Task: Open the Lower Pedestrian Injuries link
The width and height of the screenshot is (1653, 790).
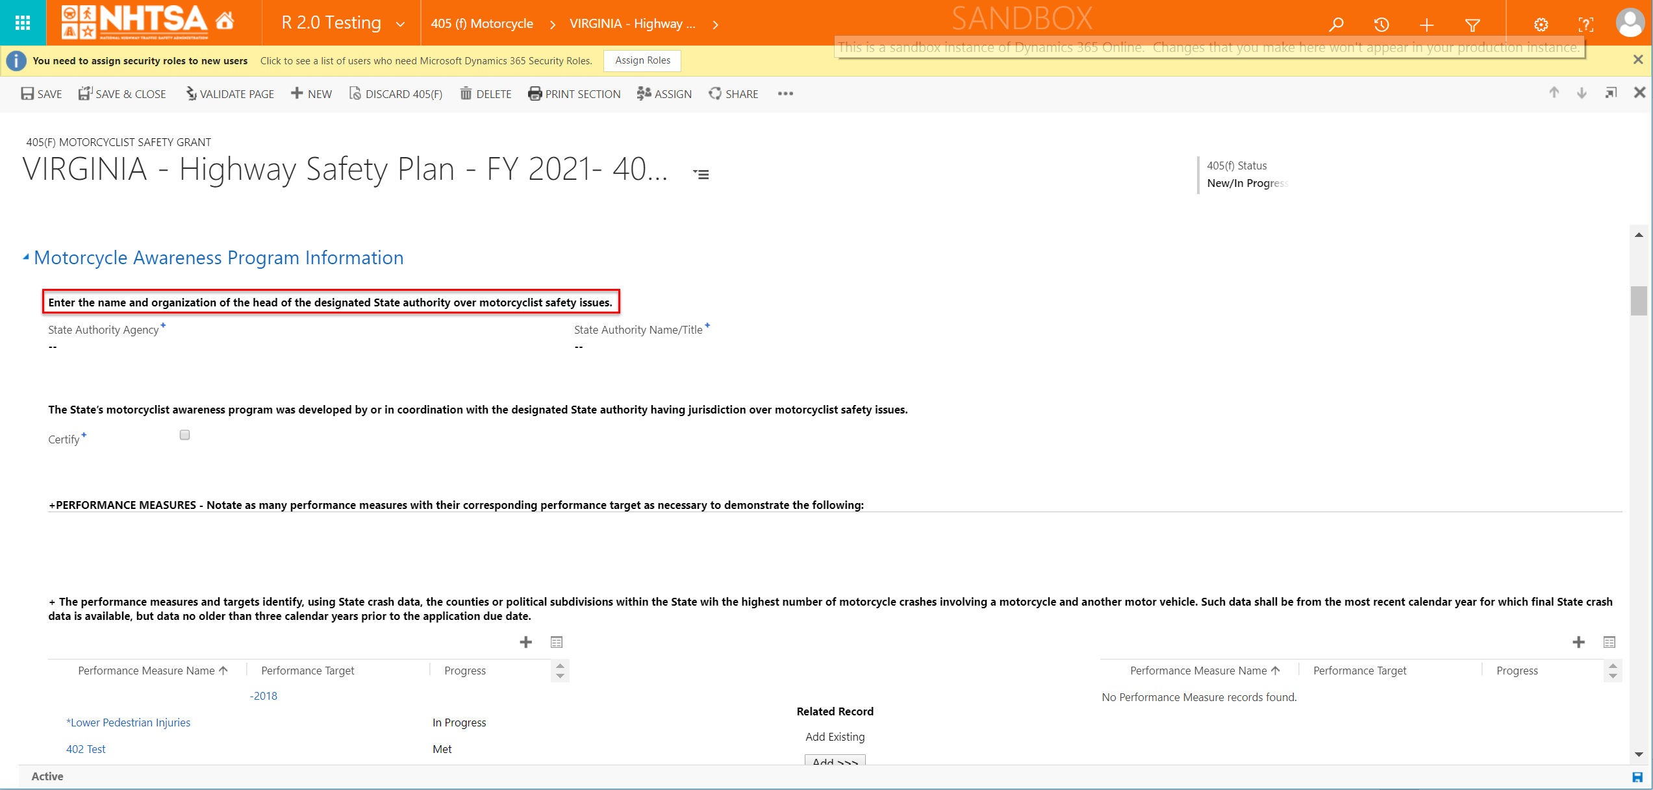Action: click(129, 722)
